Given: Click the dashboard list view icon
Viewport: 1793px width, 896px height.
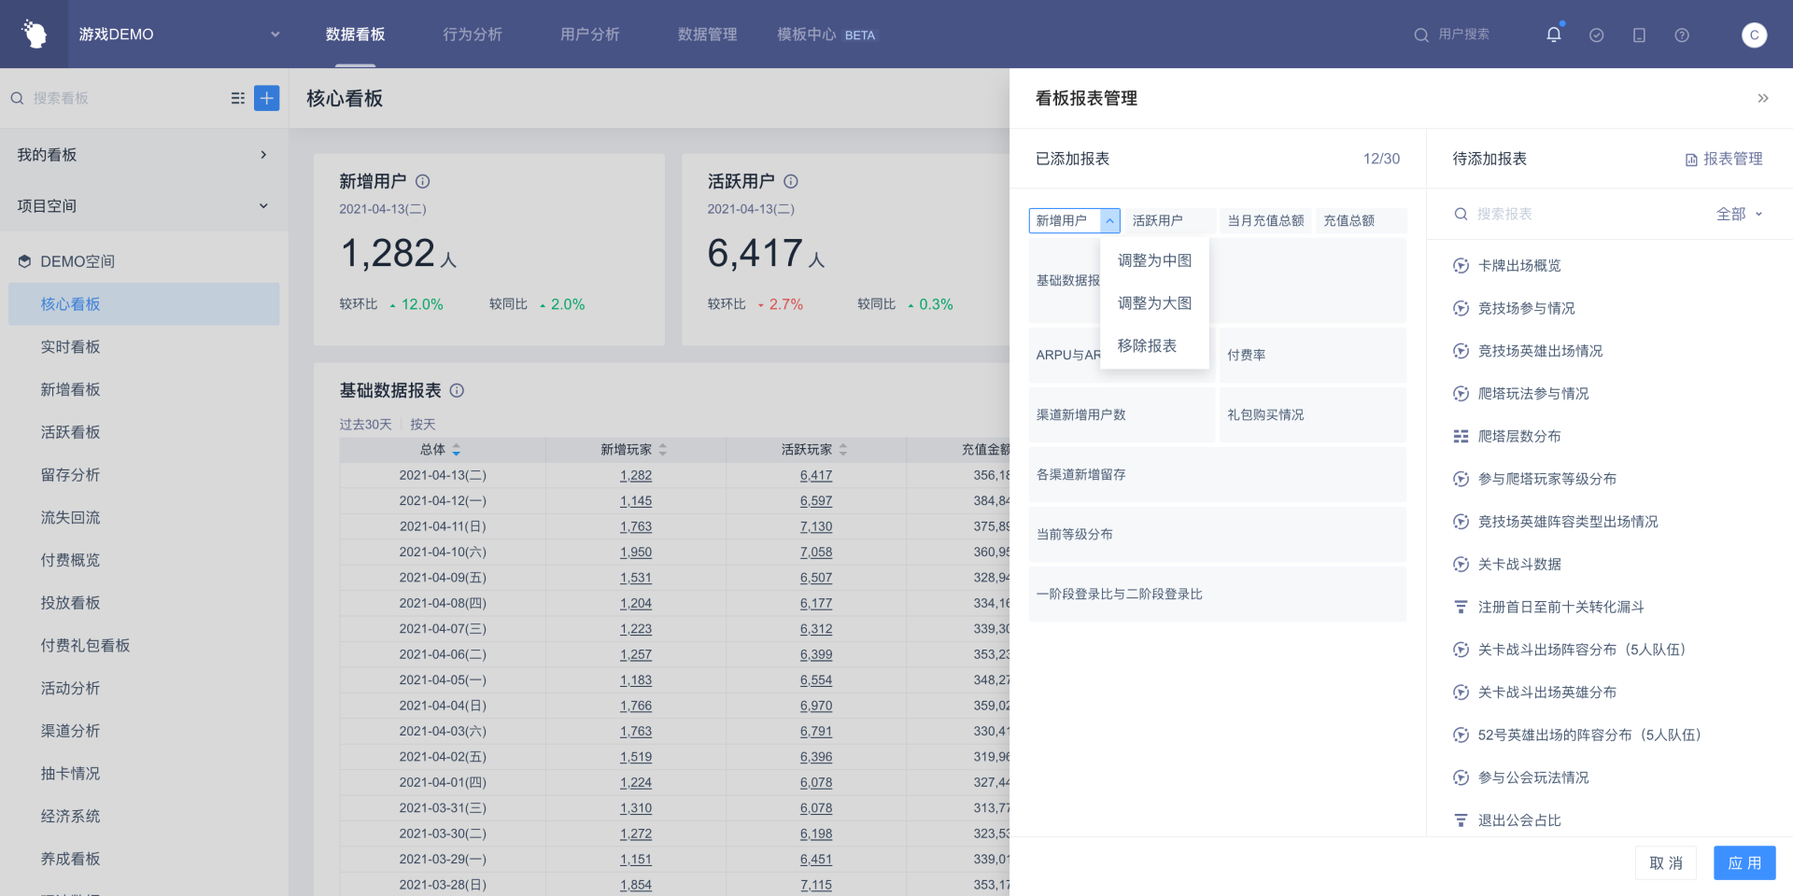Looking at the screenshot, I should [237, 98].
